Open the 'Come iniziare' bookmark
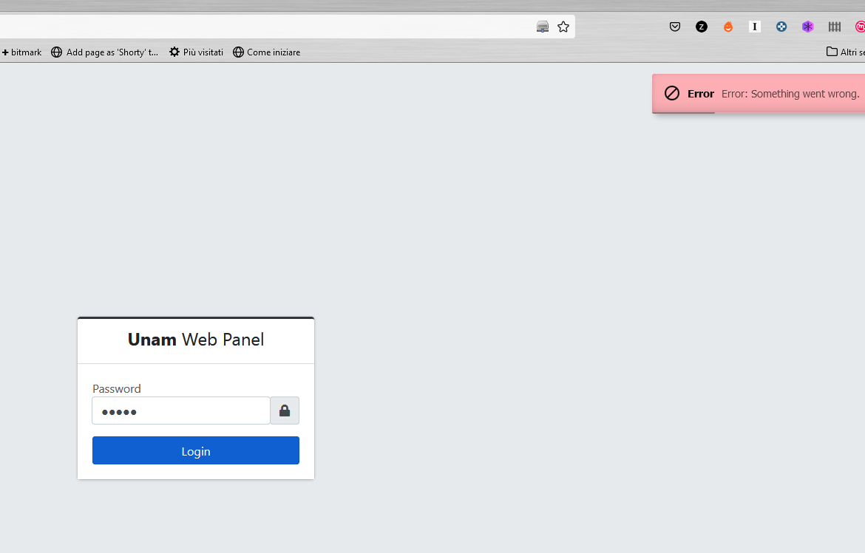 click(266, 52)
